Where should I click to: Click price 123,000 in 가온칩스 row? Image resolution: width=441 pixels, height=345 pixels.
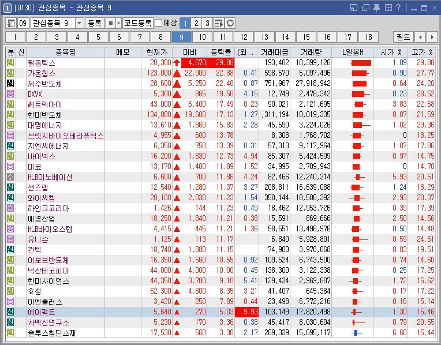[159, 73]
